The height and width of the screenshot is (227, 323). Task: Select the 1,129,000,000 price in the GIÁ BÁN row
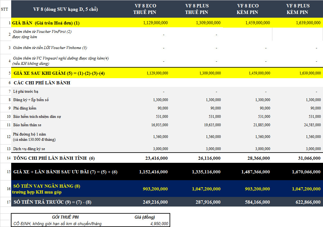[156, 23]
